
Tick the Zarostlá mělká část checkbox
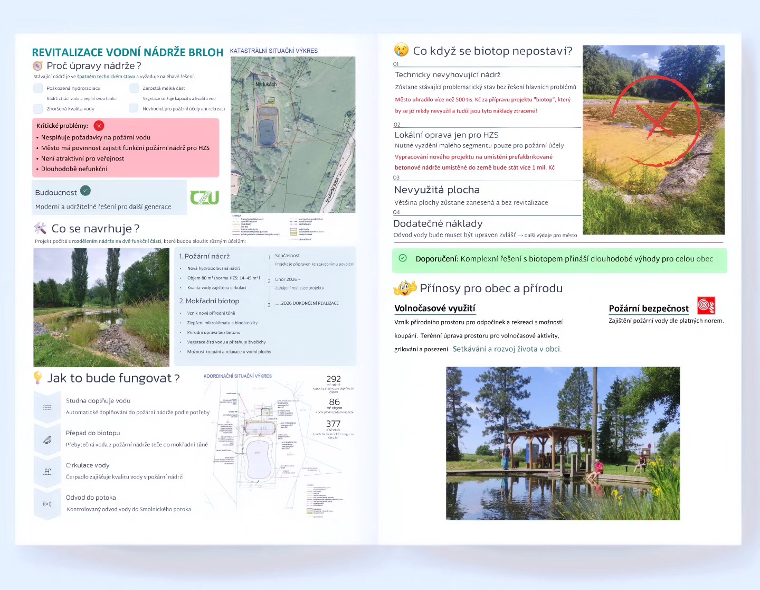pyautogui.click(x=134, y=88)
